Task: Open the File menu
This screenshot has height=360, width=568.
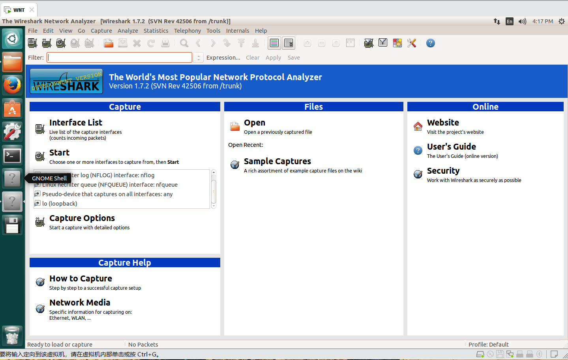Action: click(33, 31)
